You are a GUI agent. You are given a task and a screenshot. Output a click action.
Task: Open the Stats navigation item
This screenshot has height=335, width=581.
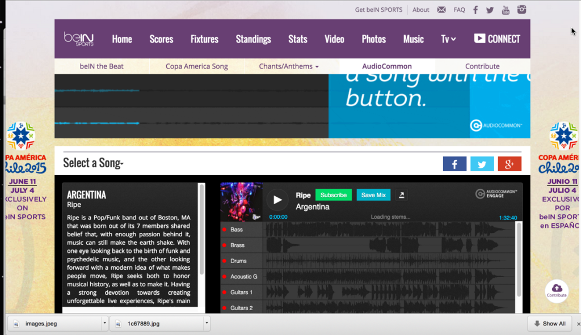tap(297, 39)
